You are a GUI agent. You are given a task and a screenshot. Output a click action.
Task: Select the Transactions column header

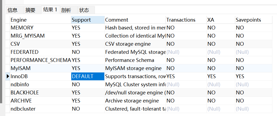pyautogui.click(x=181, y=20)
